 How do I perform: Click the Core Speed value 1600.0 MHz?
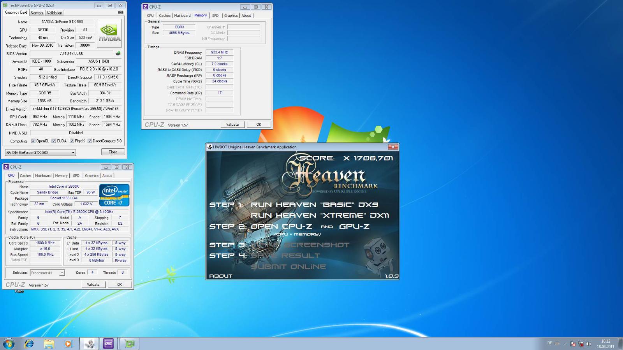[45, 243]
